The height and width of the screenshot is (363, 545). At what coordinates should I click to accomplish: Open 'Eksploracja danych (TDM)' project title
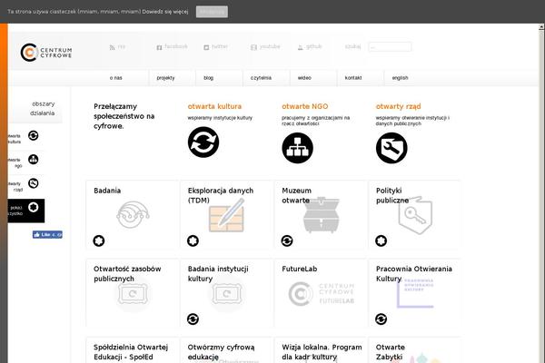pyautogui.click(x=221, y=195)
